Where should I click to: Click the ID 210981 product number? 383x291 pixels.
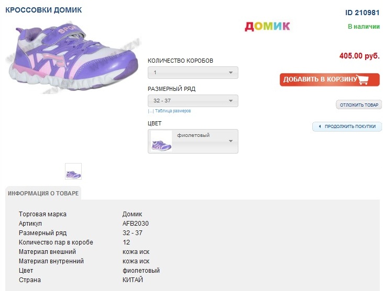click(x=362, y=13)
